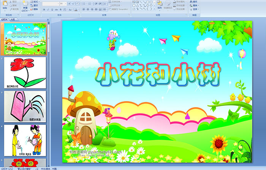
Task: Toggle Italic formatting
Action: point(48,9)
